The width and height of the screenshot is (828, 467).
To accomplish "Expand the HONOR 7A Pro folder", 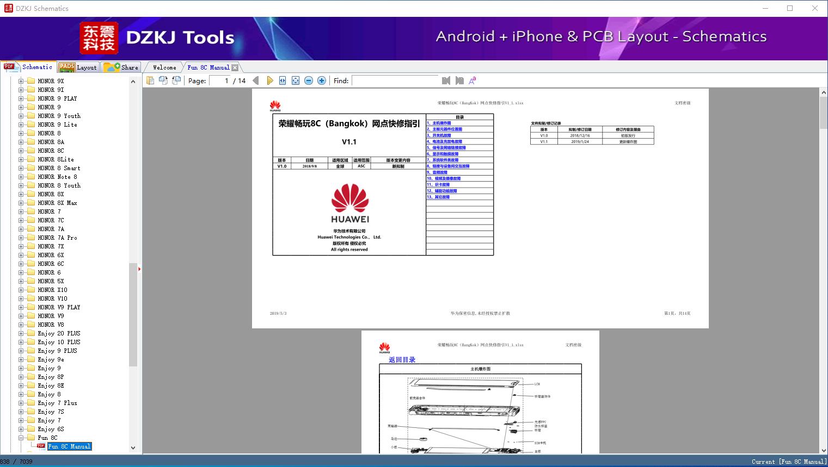I will 21,238.
